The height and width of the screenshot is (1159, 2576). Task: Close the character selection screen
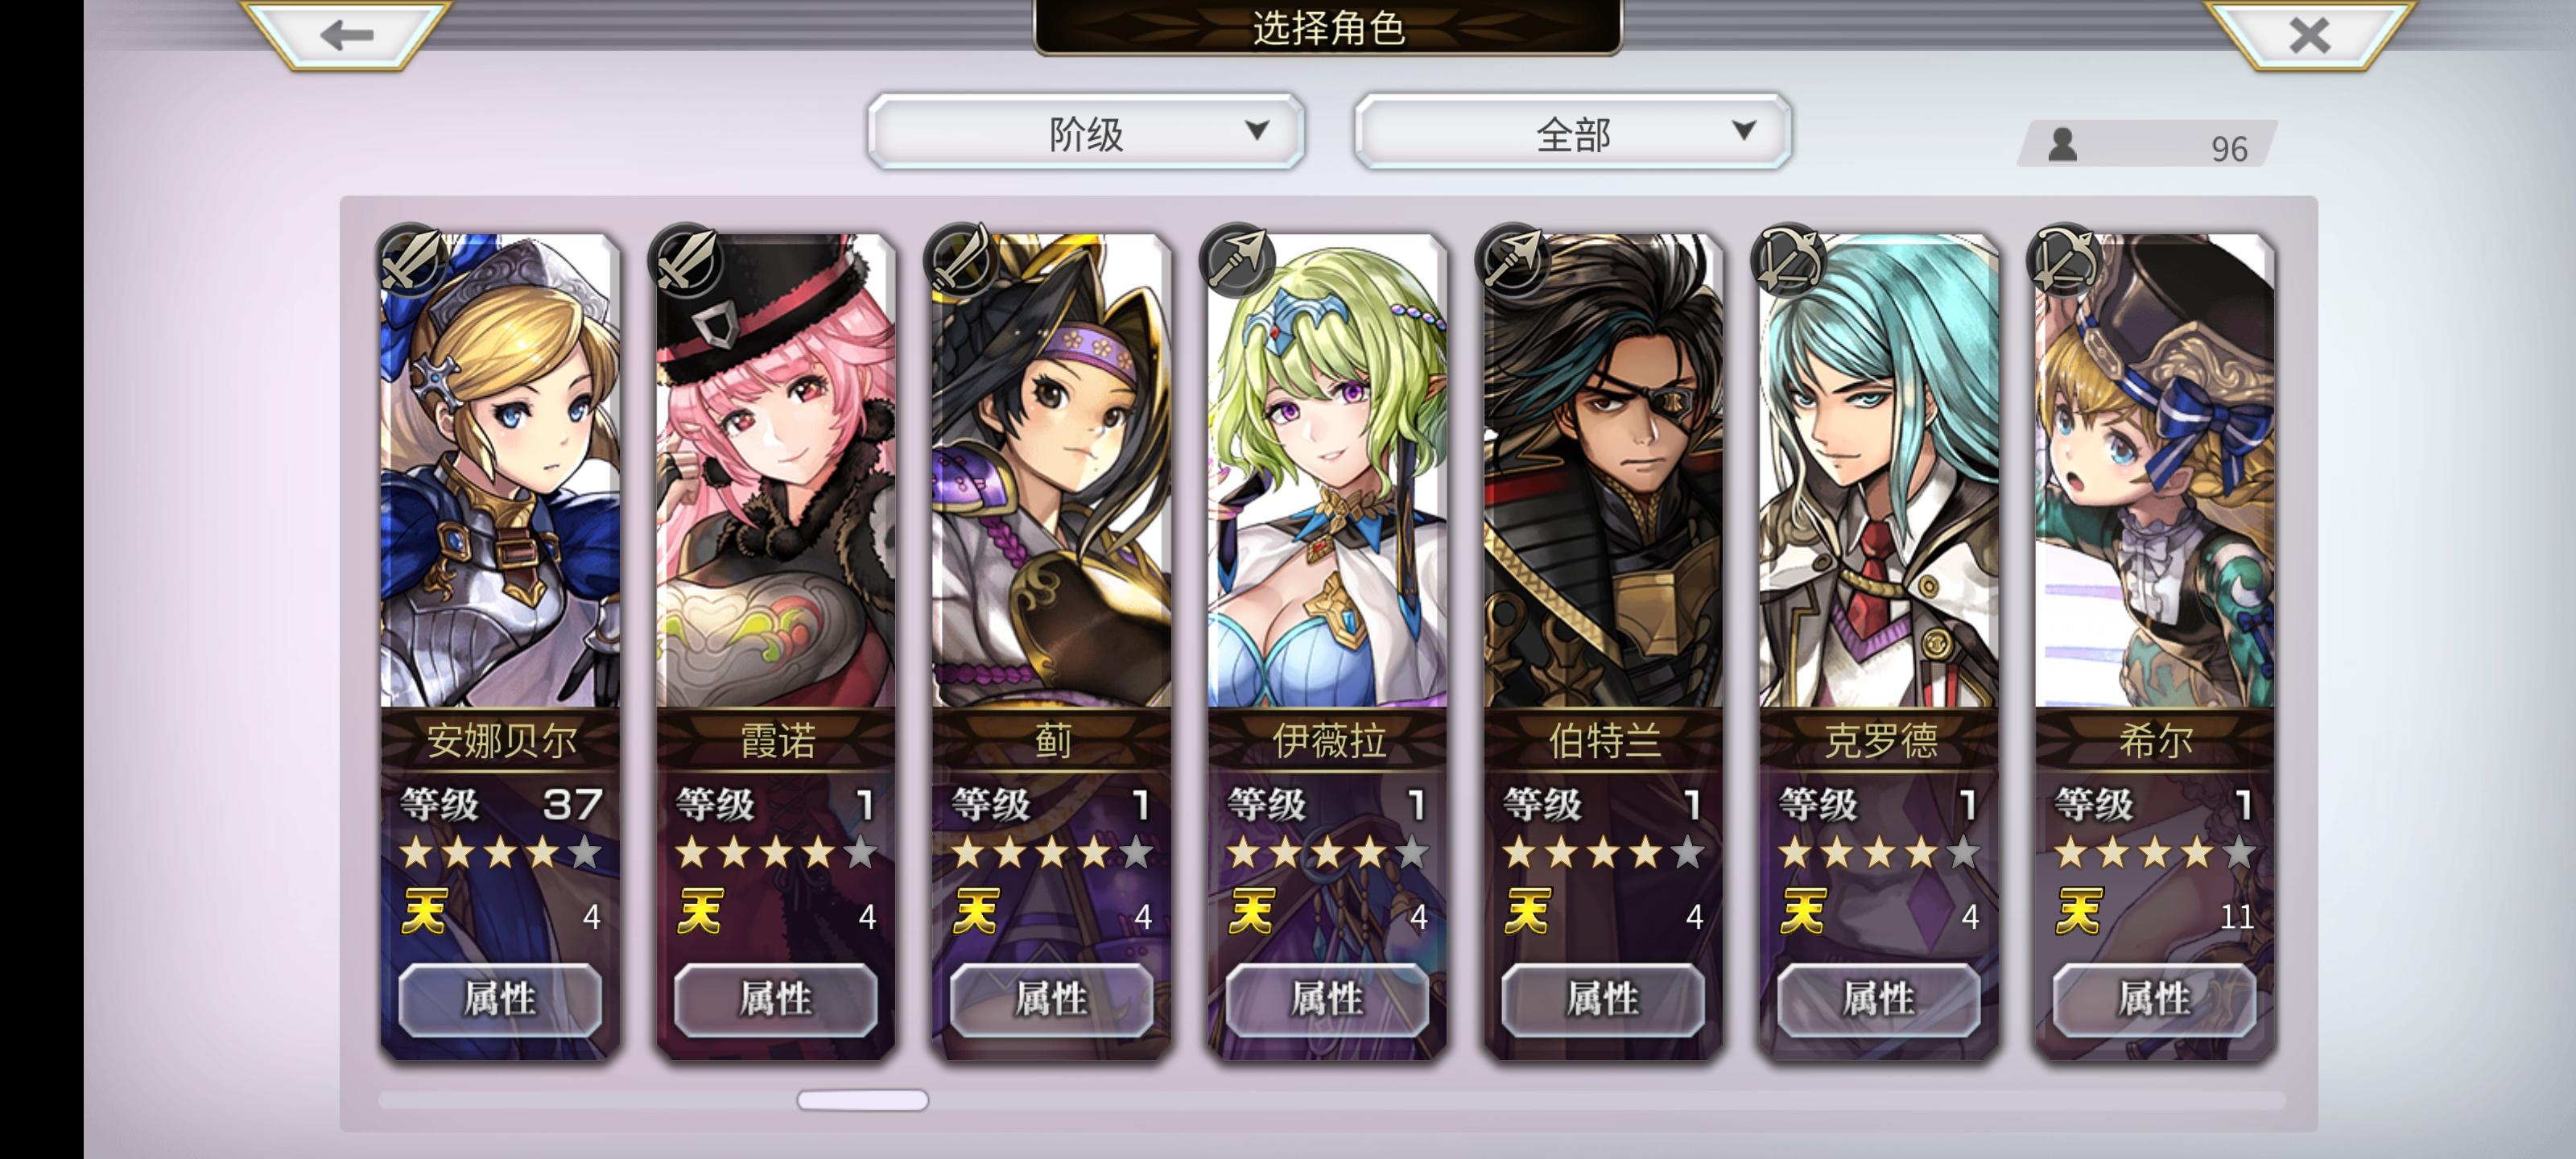(2308, 35)
